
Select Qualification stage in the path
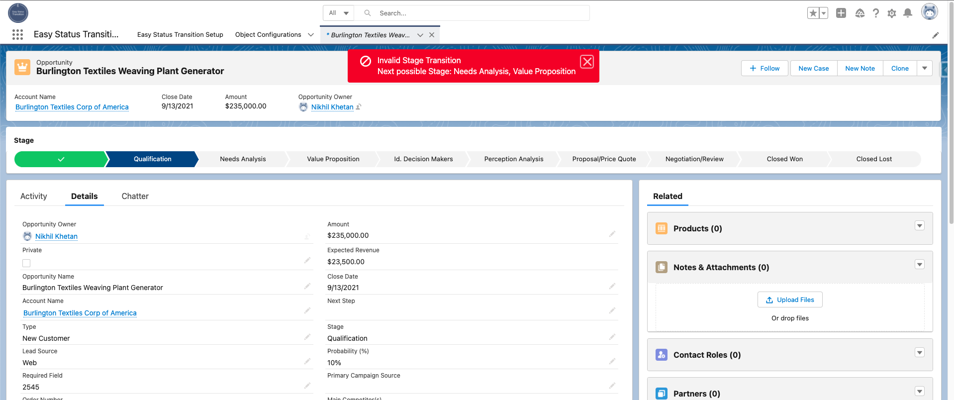(152, 159)
